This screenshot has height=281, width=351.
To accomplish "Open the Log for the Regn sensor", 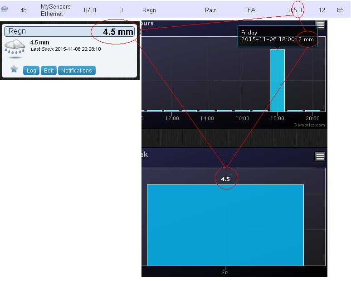I will tap(31, 70).
